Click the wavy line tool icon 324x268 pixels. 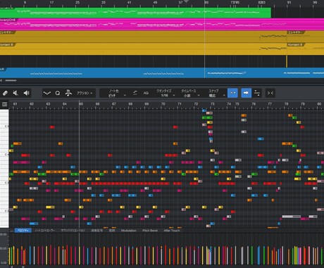point(47,93)
